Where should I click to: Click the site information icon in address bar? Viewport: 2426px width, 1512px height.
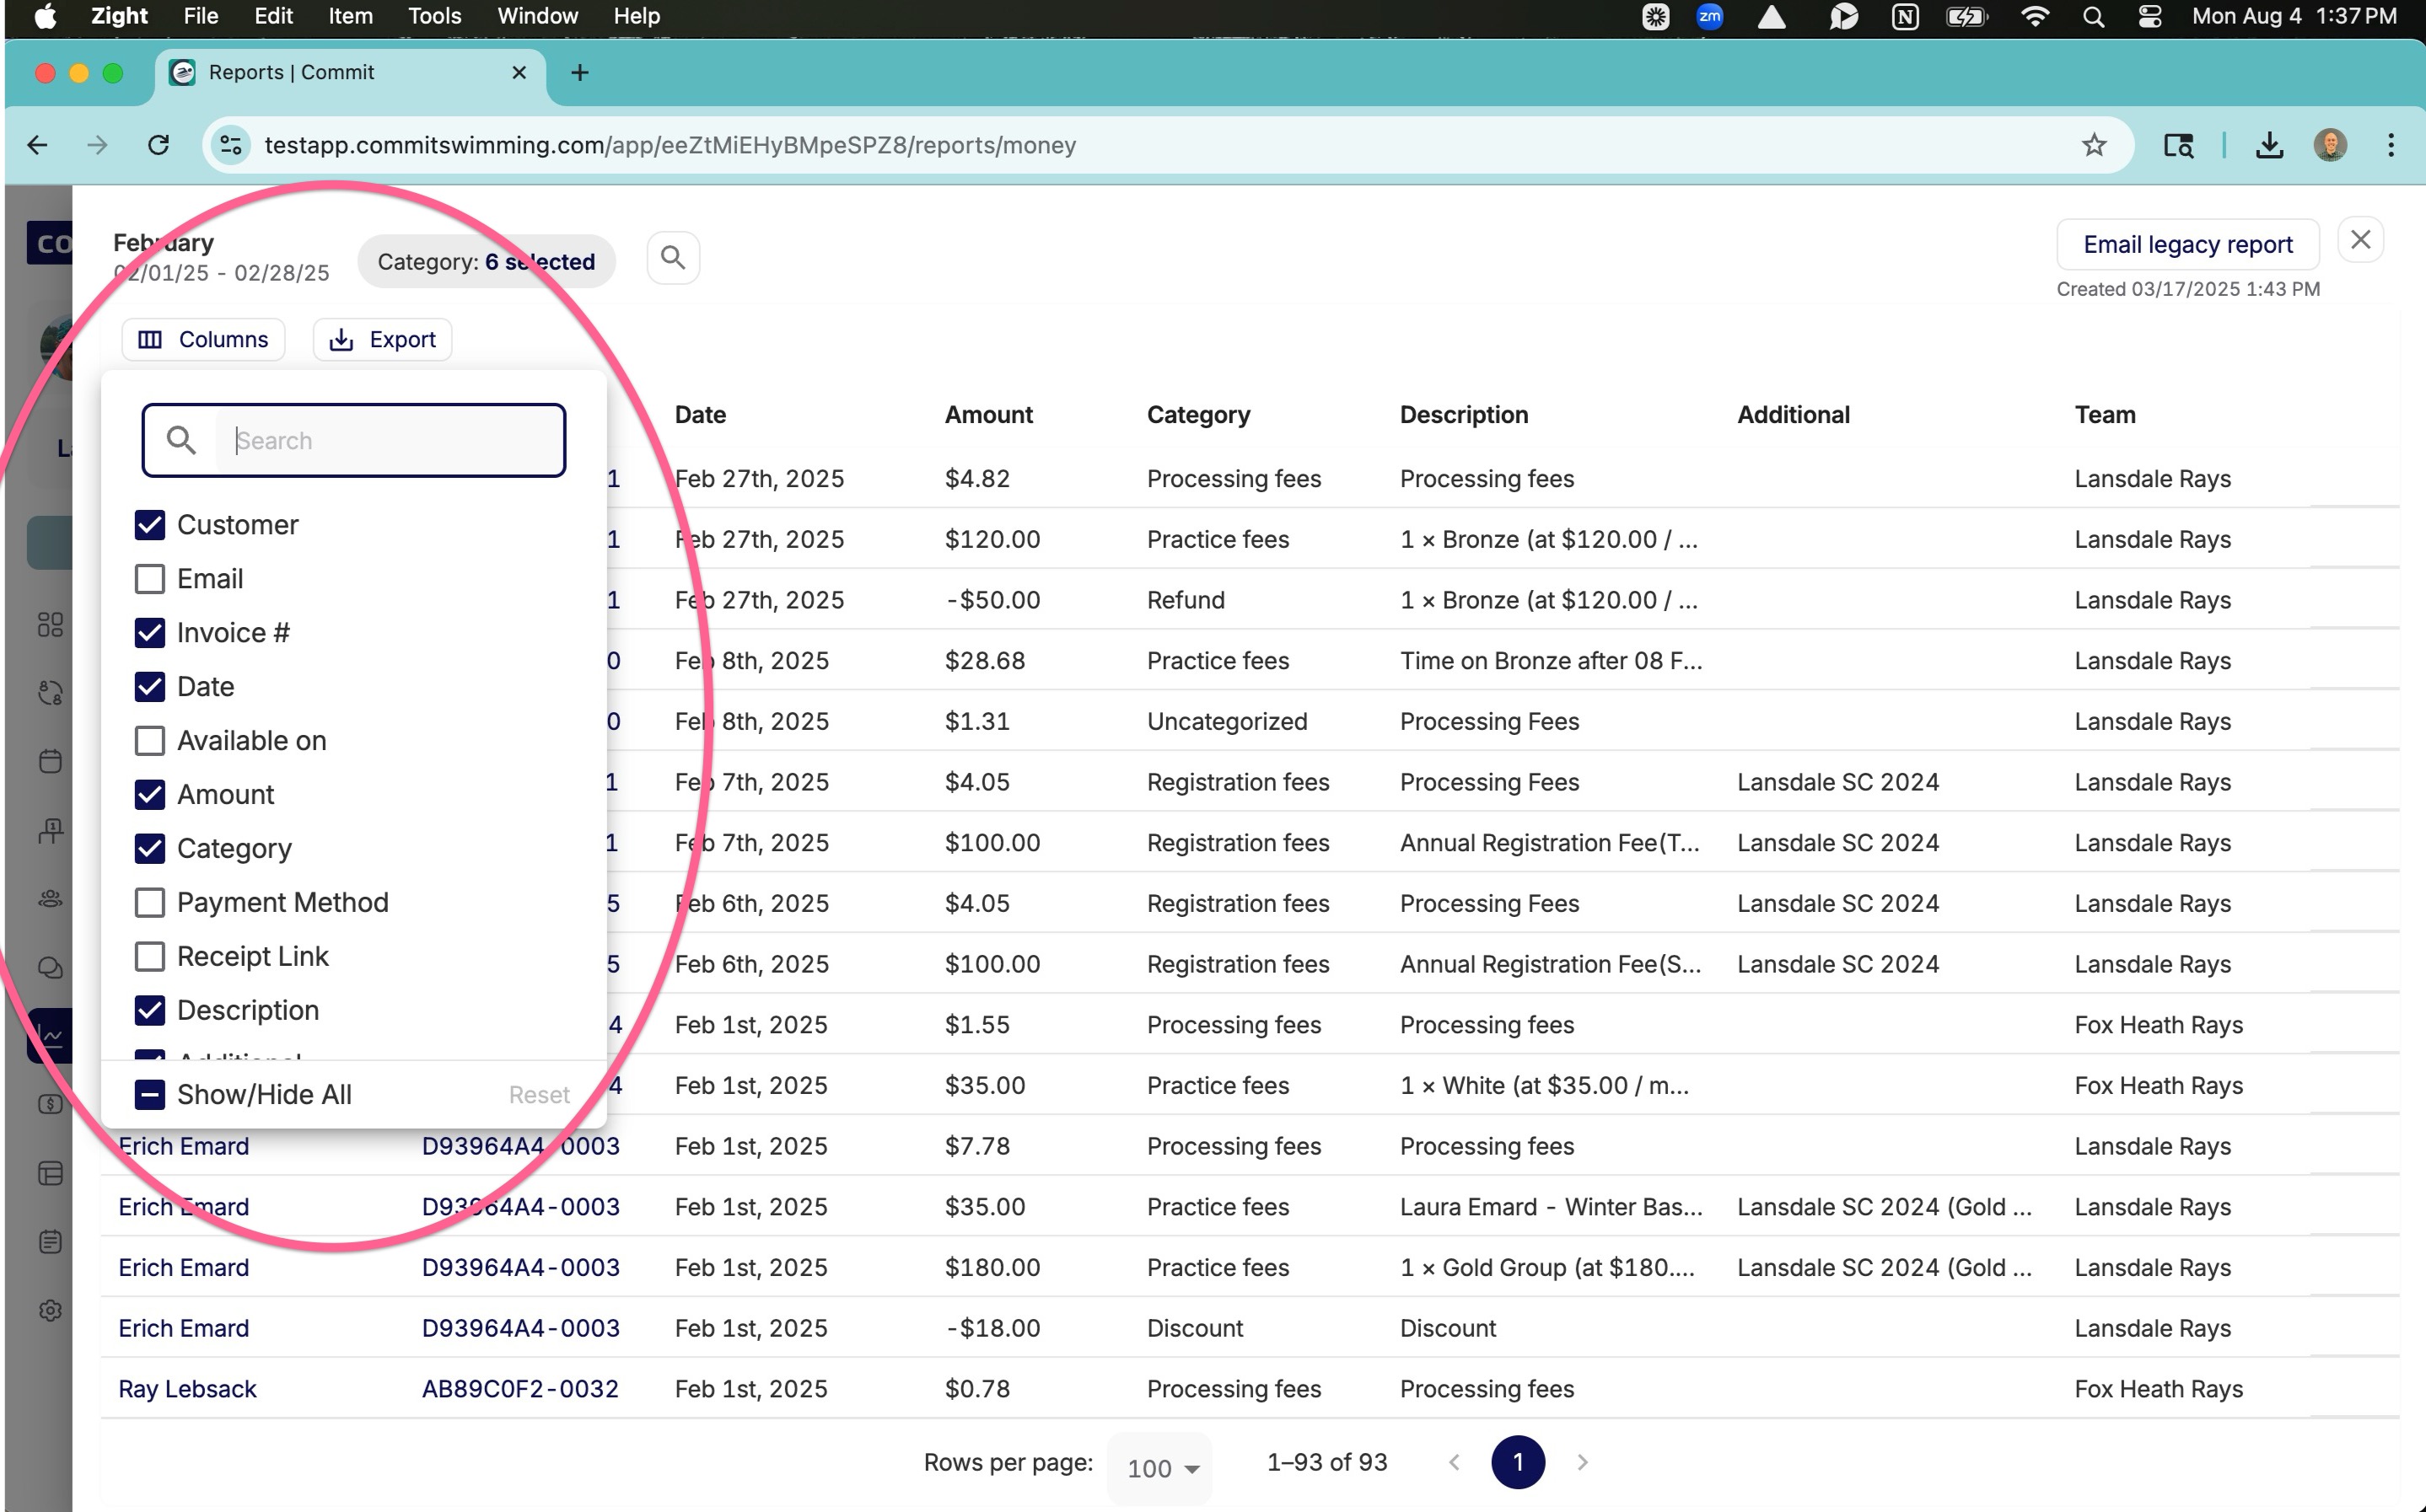point(231,145)
